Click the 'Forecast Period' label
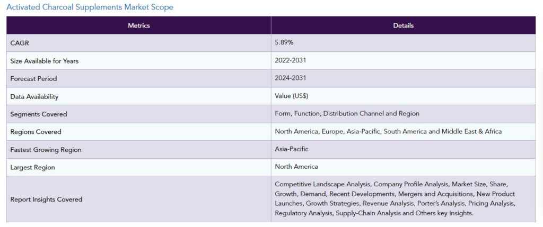Viewport: 543px width, 227px height. [33, 79]
